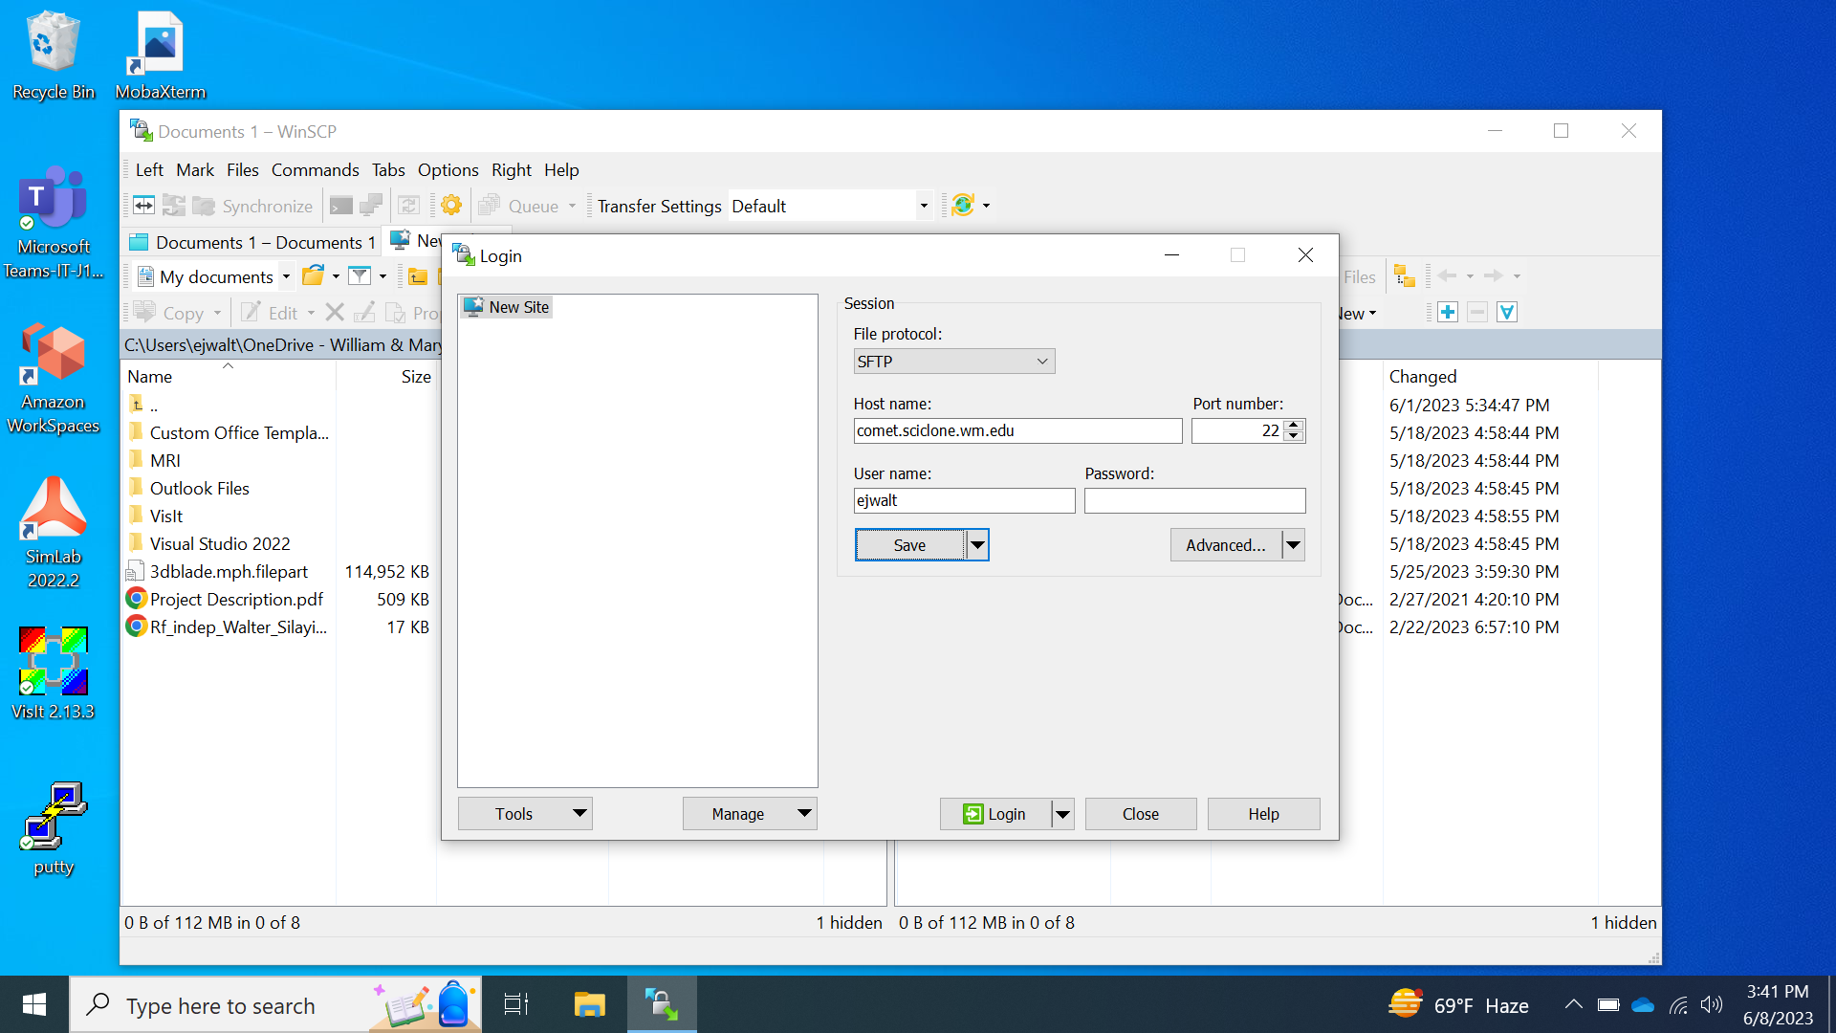This screenshot has width=1836, height=1033.
Task: Click the Synchronize toolbar button
Action: (252, 206)
